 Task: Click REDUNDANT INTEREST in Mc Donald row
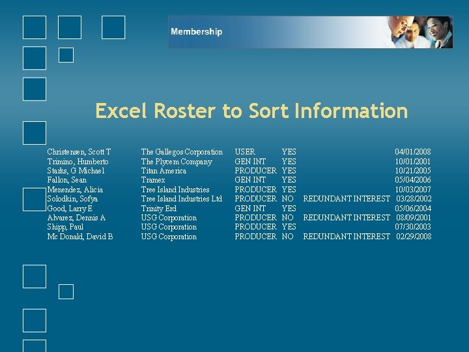(347, 237)
